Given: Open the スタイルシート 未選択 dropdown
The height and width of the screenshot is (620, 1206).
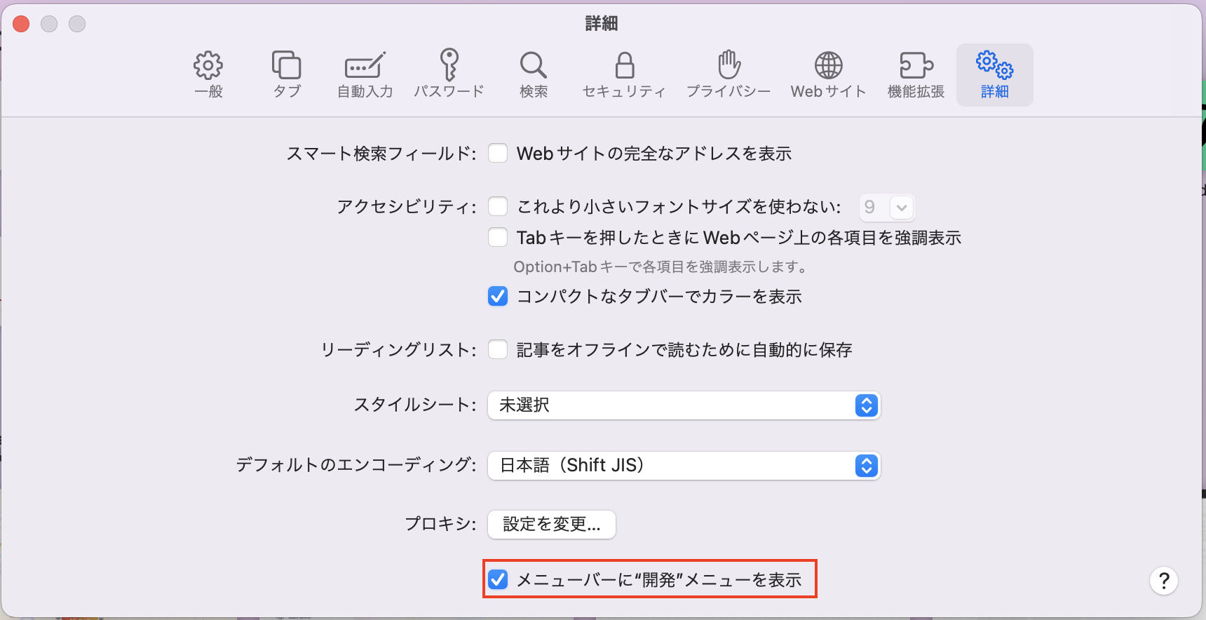Looking at the screenshot, I should point(684,405).
